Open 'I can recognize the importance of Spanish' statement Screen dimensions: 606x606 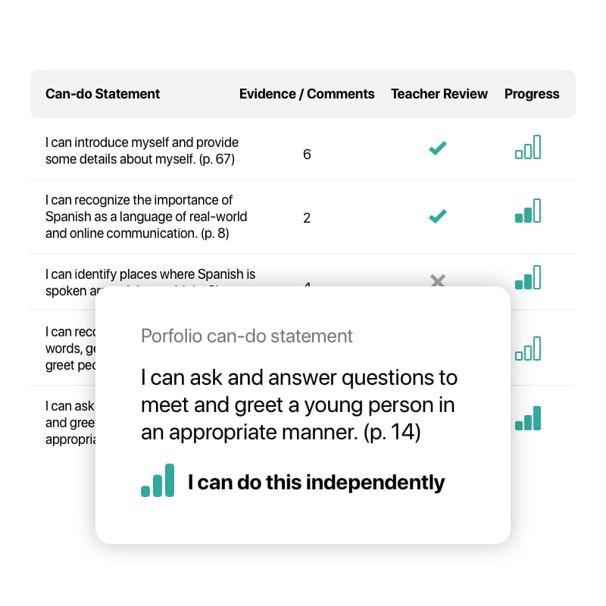146,217
